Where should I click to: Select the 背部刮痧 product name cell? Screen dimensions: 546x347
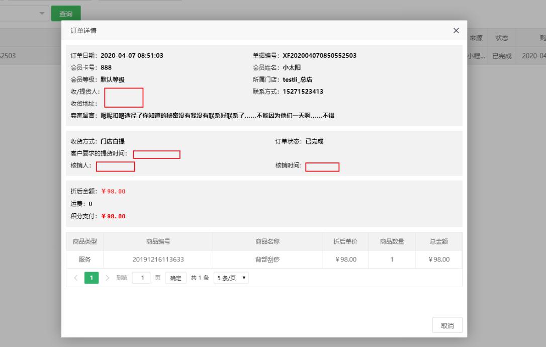pyautogui.click(x=267, y=259)
